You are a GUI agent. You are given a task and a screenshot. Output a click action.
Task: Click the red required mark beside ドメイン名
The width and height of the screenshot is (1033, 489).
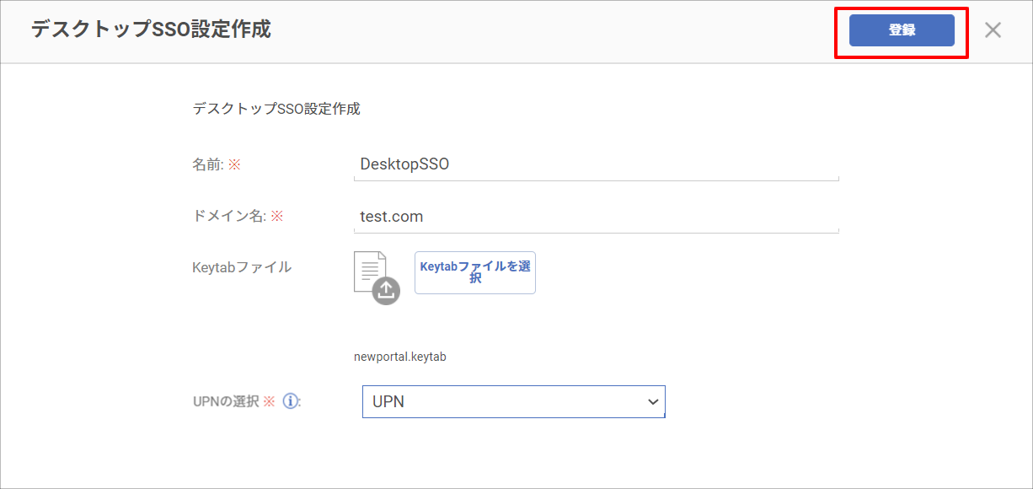[277, 217]
